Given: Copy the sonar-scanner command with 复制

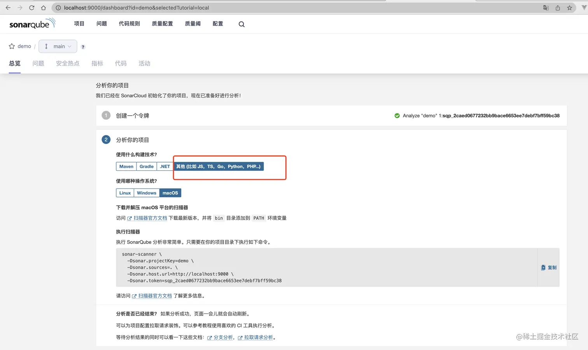Looking at the screenshot, I should pyautogui.click(x=549, y=267).
